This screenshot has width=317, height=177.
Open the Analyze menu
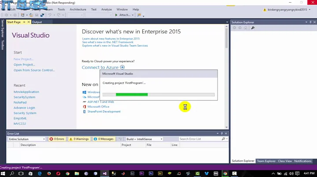pos(107,10)
